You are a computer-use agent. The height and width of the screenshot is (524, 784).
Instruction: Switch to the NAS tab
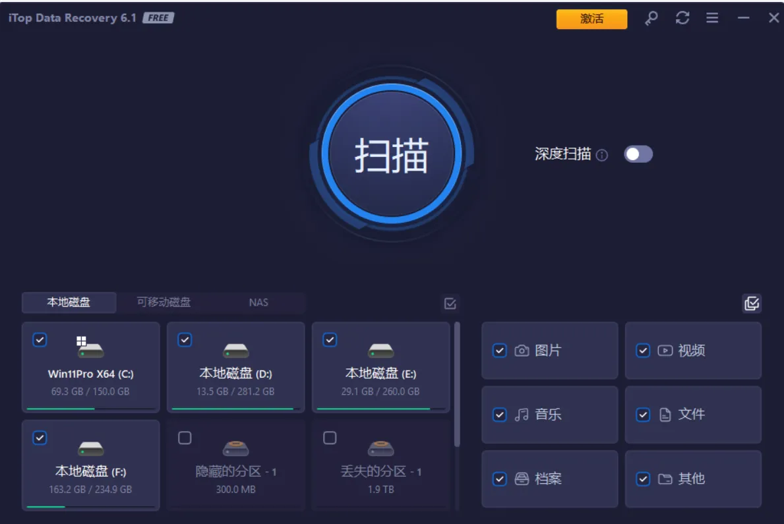(258, 303)
